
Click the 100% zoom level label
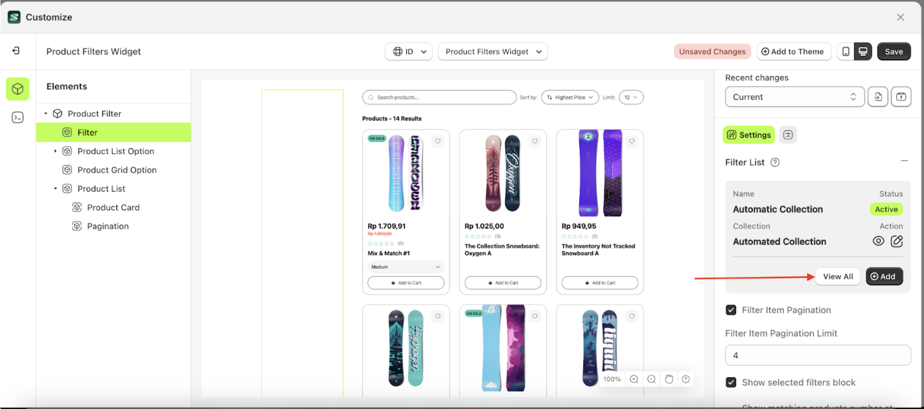click(x=612, y=379)
